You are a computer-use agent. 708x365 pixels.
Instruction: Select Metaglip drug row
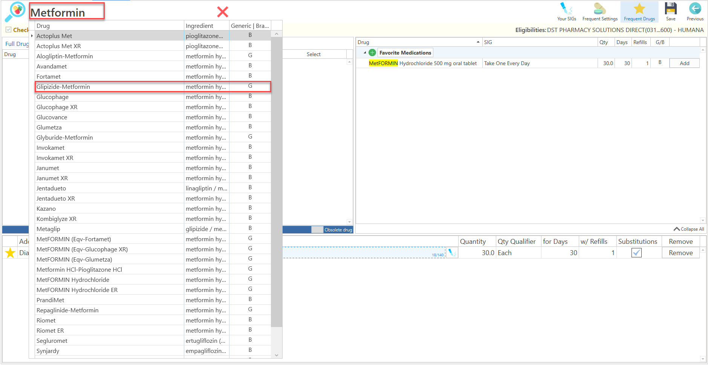point(153,229)
